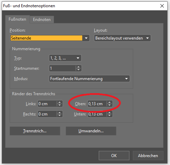Viewport: 170px width, 165px height.
Task: Open the Layout dropdown Bereichslayout verwenden
Action: [x=123, y=38]
